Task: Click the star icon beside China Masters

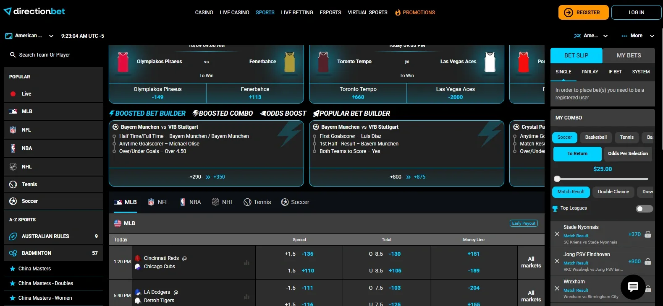Action: click(13, 269)
